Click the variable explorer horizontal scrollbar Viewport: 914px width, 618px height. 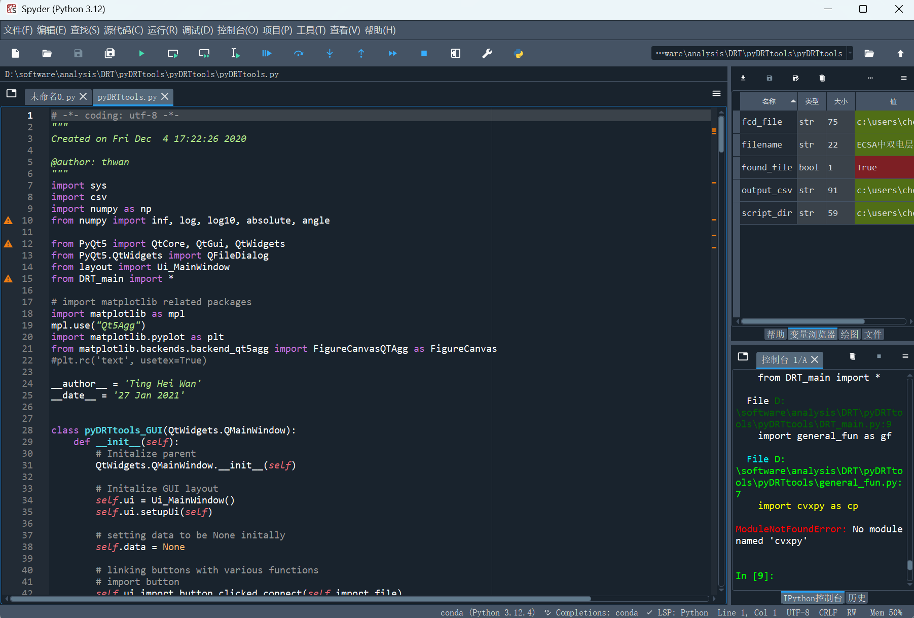pos(802,321)
